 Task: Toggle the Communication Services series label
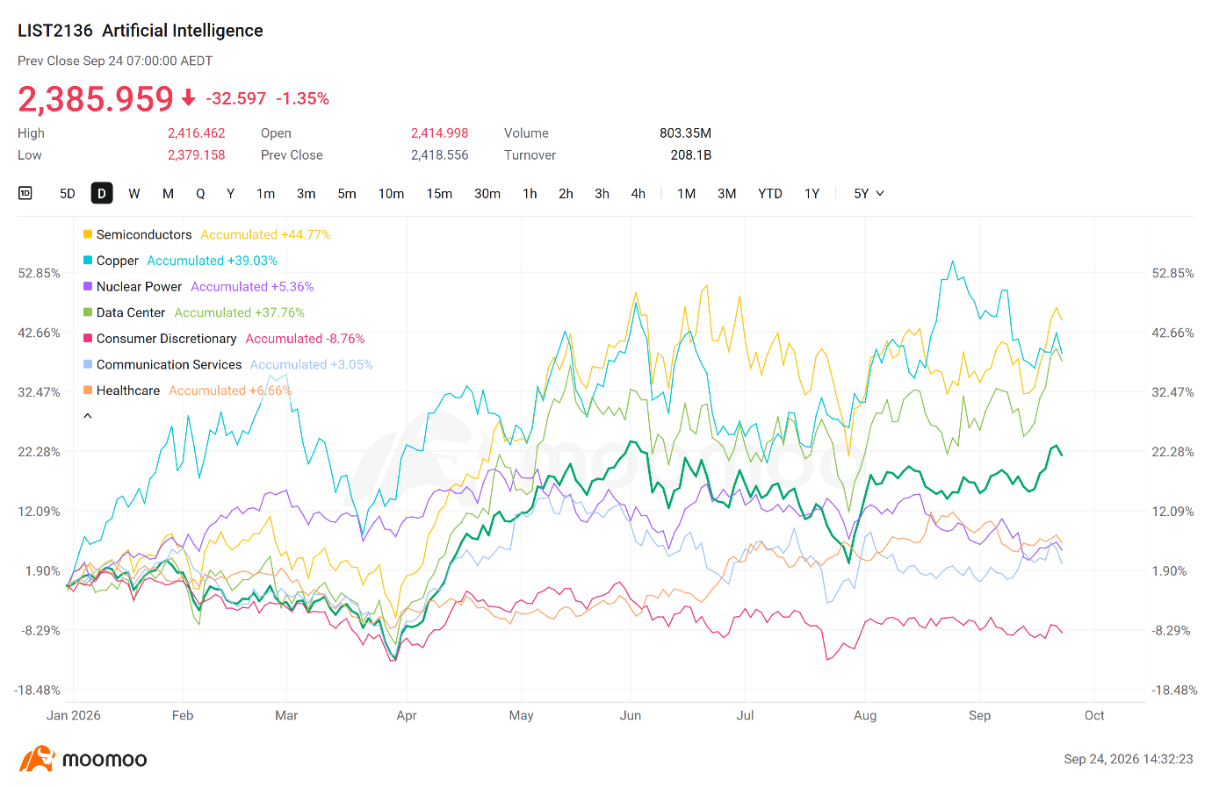click(169, 364)
